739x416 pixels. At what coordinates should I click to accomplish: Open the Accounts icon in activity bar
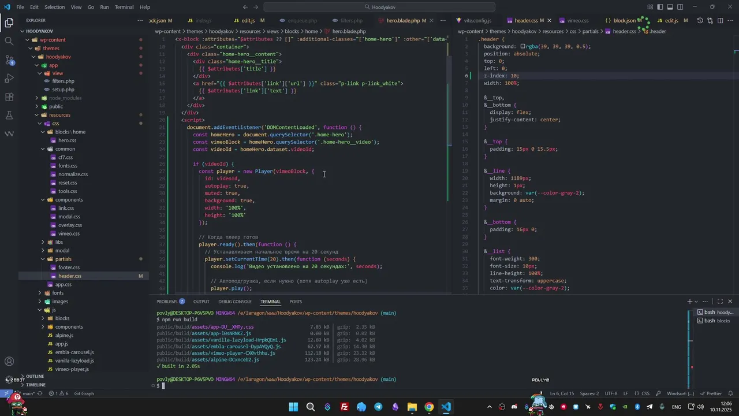(9, 362)
